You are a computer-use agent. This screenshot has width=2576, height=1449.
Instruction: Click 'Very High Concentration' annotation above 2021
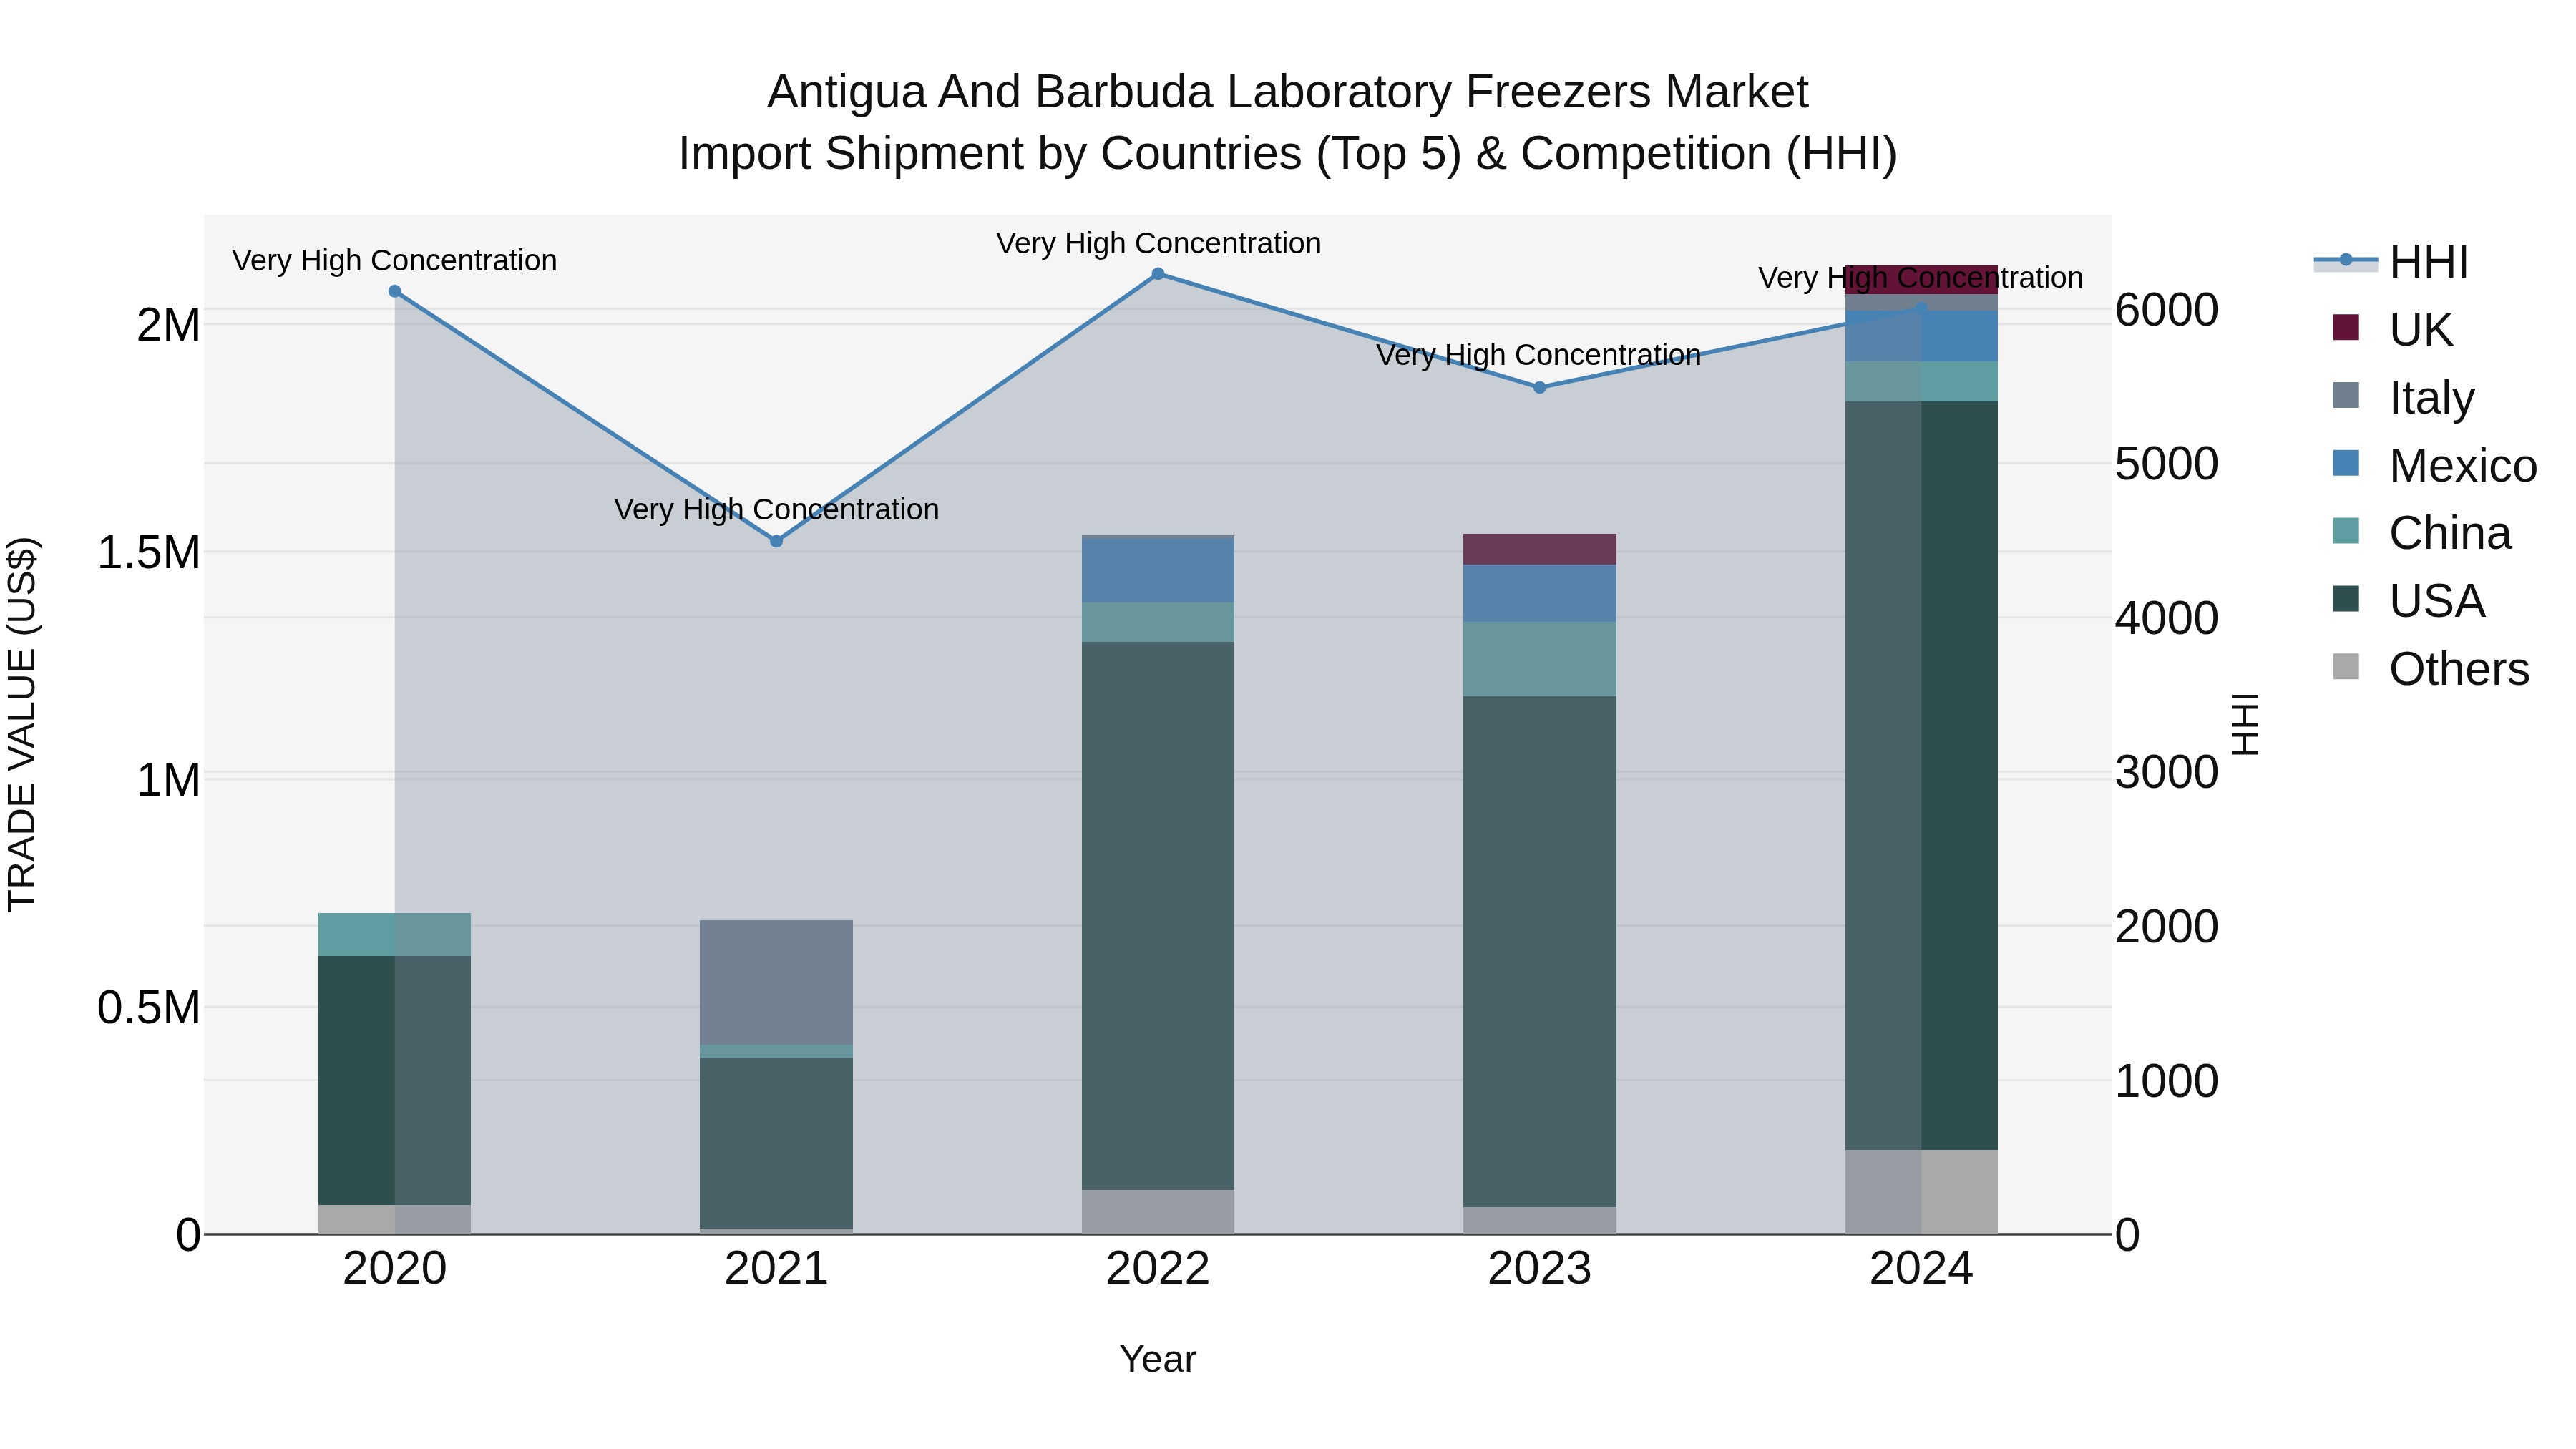(x=776, y=510)
